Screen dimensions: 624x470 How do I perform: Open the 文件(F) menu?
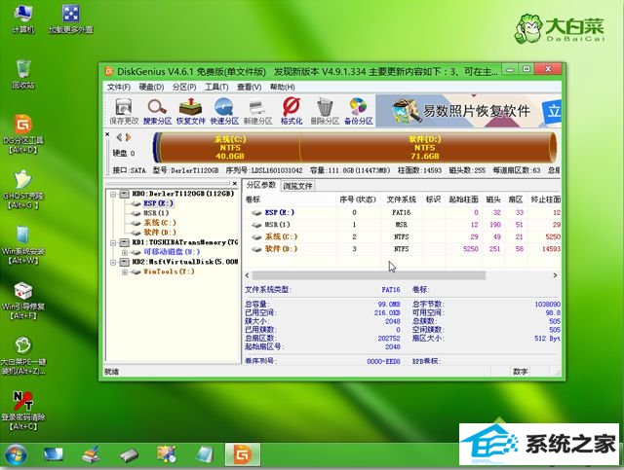[x=119, y=87]
